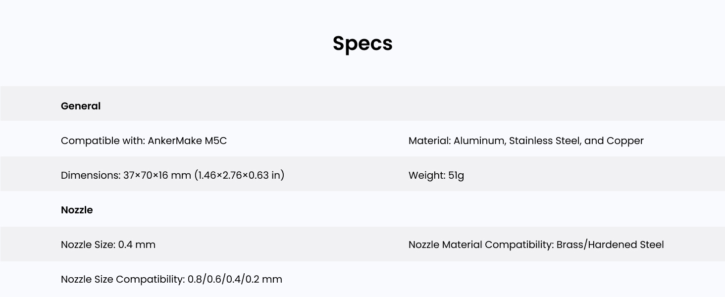725x297 pixels.
Task: Select the "51g" weight value
Action: tap(456, 175)
